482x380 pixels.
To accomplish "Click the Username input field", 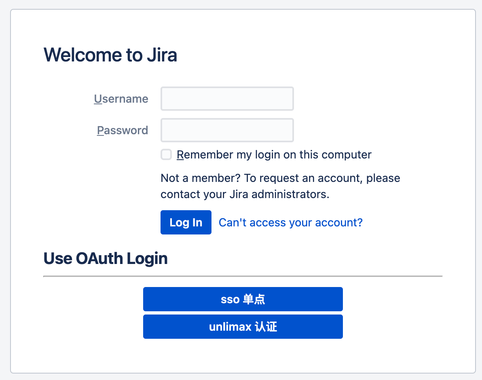I will tap(227, 99).
